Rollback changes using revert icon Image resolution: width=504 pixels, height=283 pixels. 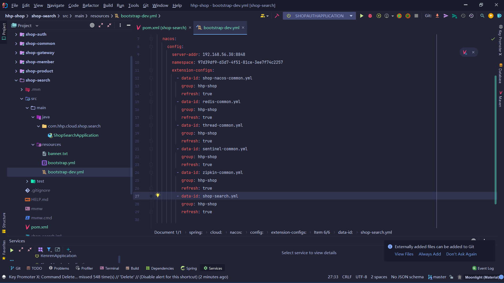471,16
